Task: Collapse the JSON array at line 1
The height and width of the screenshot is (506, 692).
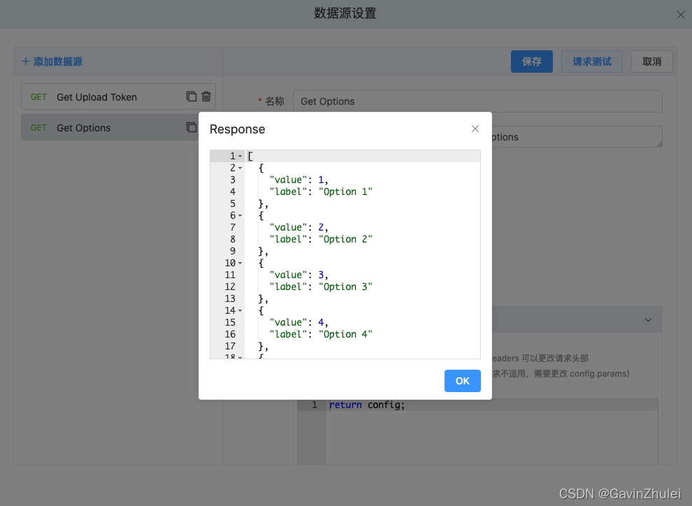Action: tap(240, 157)
